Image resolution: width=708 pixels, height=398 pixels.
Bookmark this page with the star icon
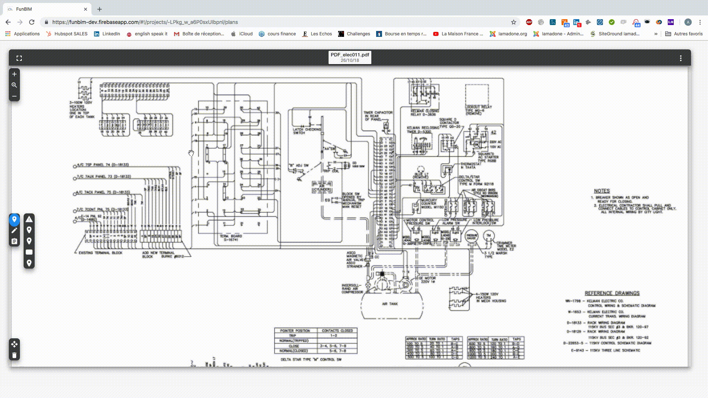514,22
